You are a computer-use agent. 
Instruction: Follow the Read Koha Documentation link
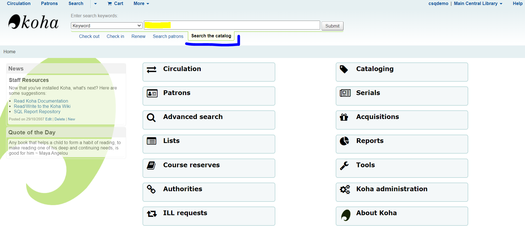(41, 101)
